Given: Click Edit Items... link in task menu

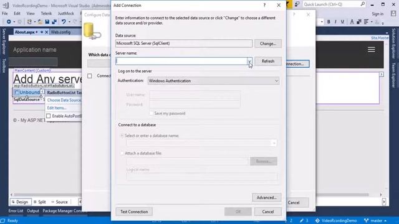Looking at the screenshot, I should coord(57,108).
